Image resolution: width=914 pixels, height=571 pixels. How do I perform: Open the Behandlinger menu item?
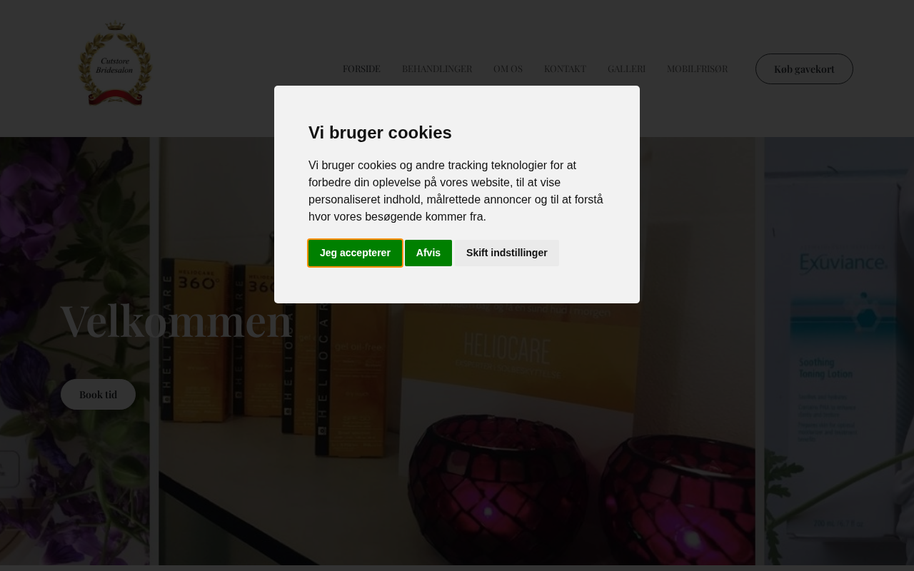tap(437, 69)
